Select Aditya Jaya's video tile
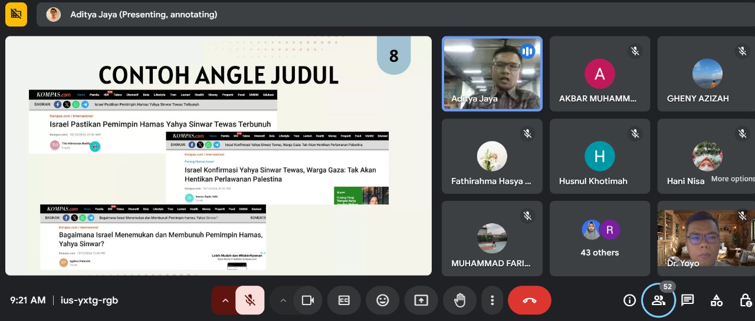The height and width of the screenshot is (321, 755). point(492,74)
